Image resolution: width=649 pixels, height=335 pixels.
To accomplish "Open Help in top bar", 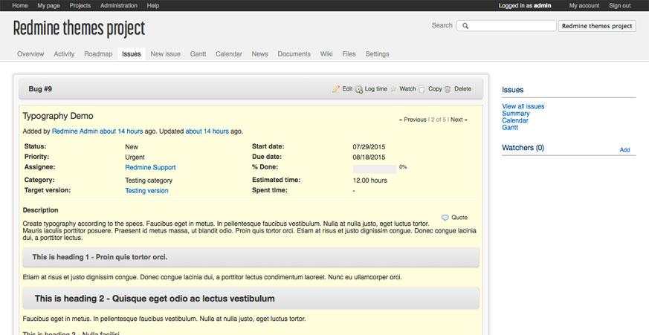I will pyautogui.click(x=152, y=5).
